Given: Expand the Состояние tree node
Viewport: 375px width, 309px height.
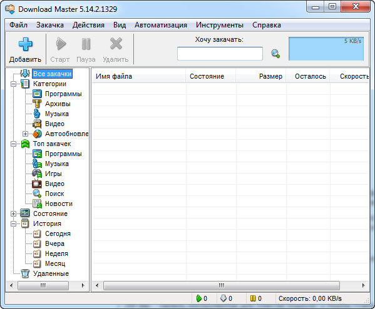Looking at the screenshot, I should 13,214.
